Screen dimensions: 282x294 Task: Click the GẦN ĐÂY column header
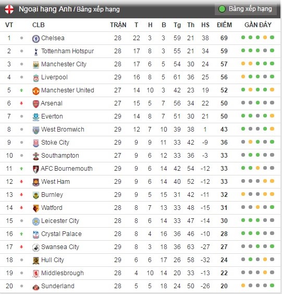(x=258, y=25)
